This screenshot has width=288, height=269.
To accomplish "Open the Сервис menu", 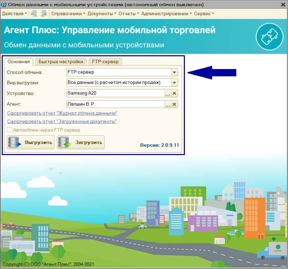I will [204, 13].
